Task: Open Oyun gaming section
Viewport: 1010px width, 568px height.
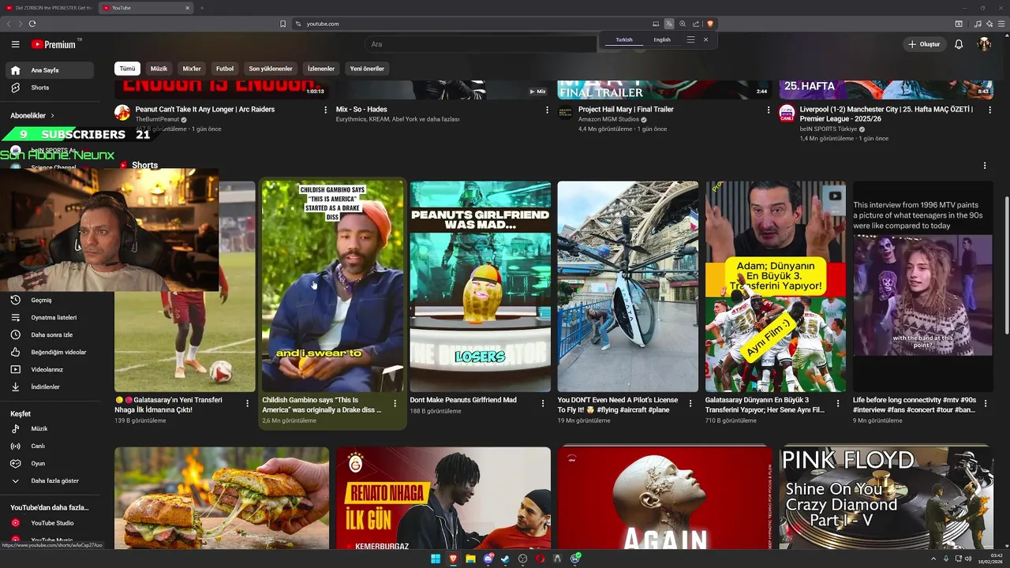Action: tap(49, 463)
